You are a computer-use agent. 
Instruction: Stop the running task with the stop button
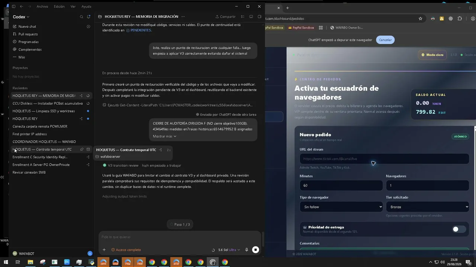point(255,250)
